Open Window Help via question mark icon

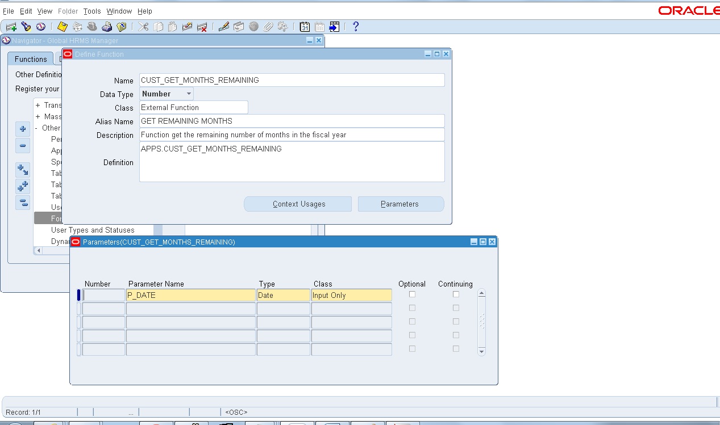pos(356,27)
